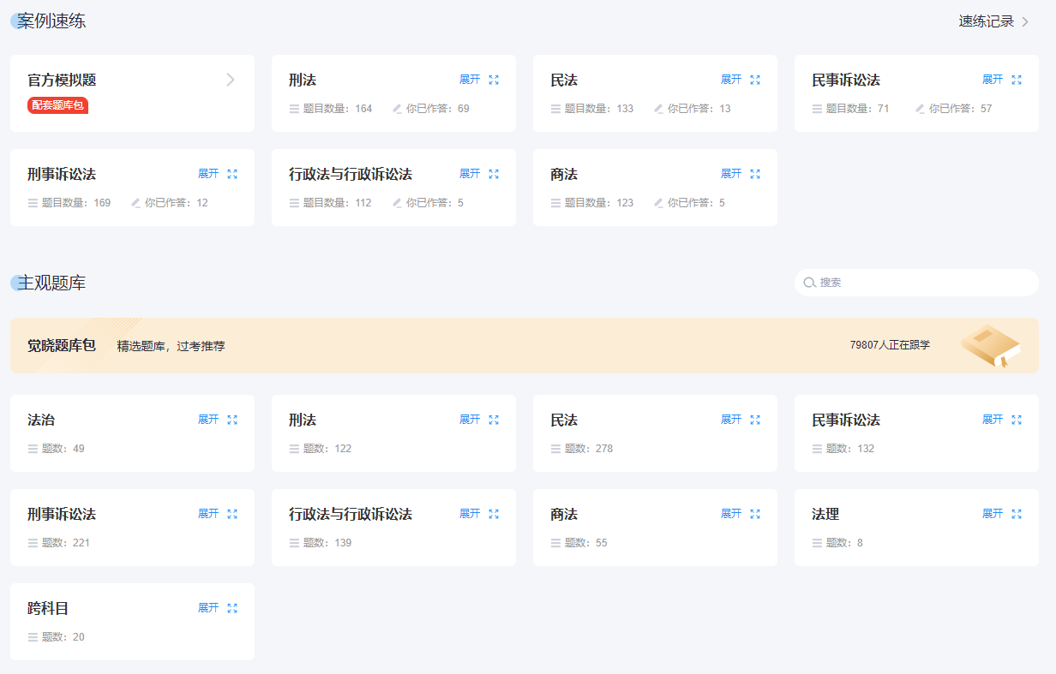Click fullscreen icon on 法治 card
The height and width of the screenshot is (674, 1056).
[232, 420]
